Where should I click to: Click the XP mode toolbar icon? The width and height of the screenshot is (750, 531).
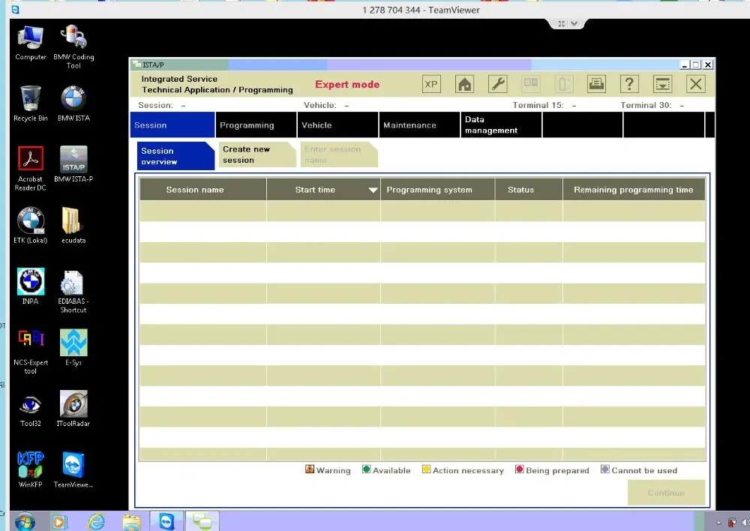click(x=431, y=84)
